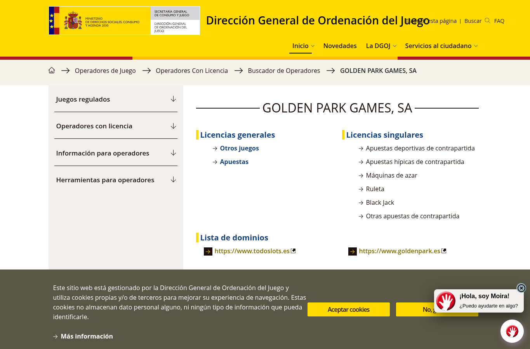Click Licencias generales heading

(238, 135)
